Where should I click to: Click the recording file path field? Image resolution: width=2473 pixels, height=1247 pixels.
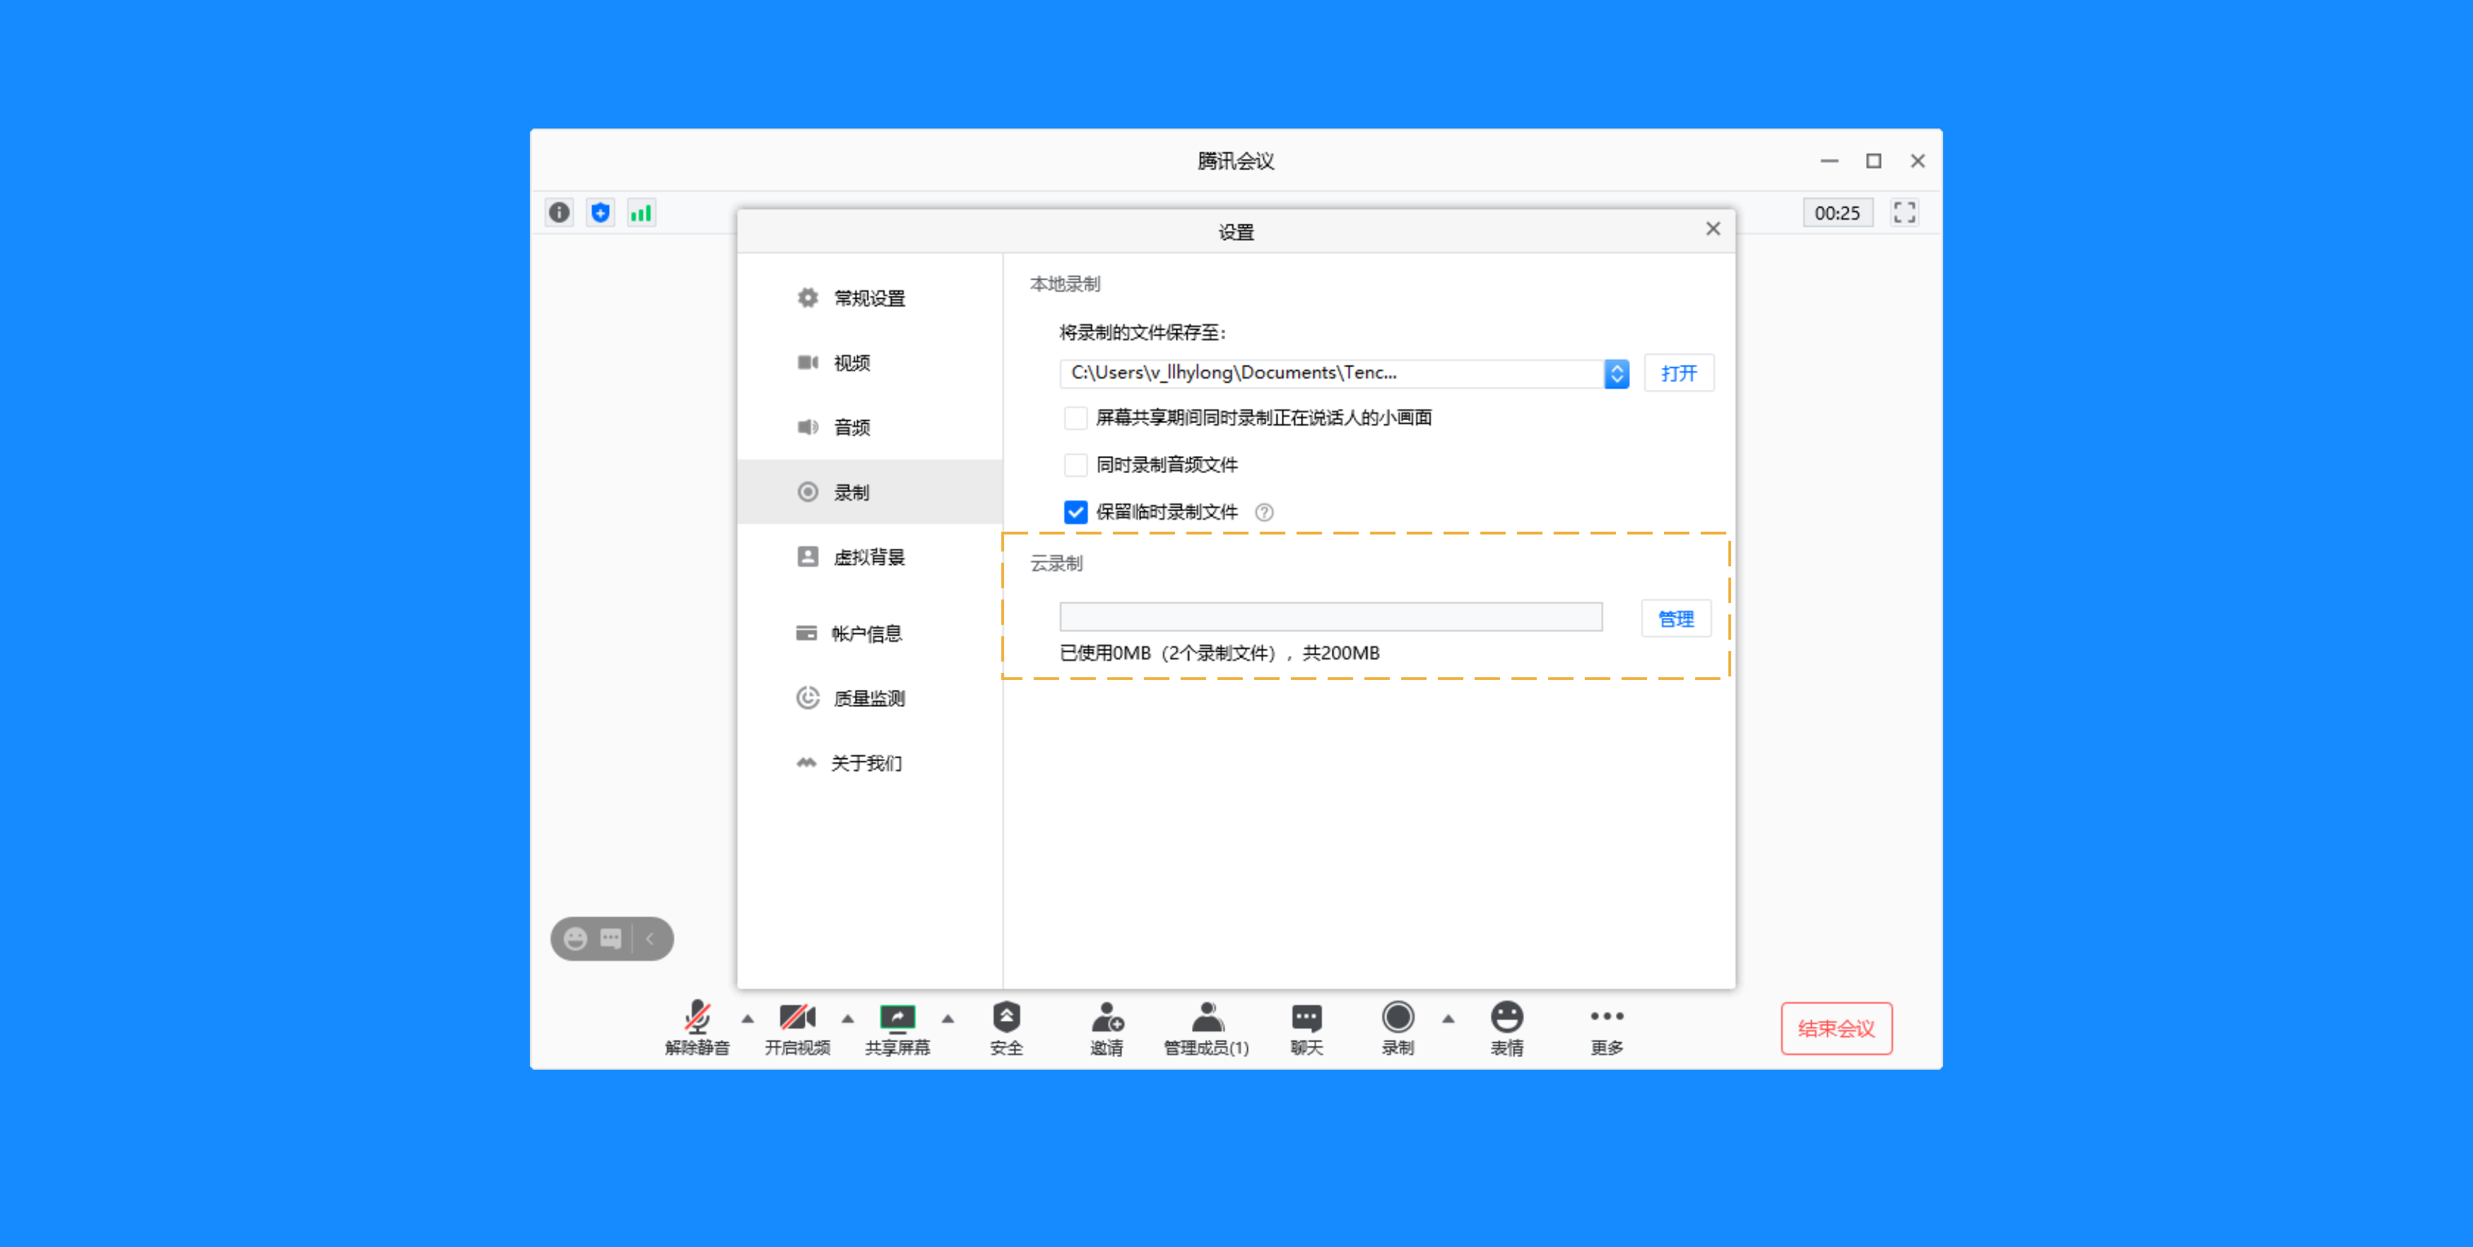1332,373
